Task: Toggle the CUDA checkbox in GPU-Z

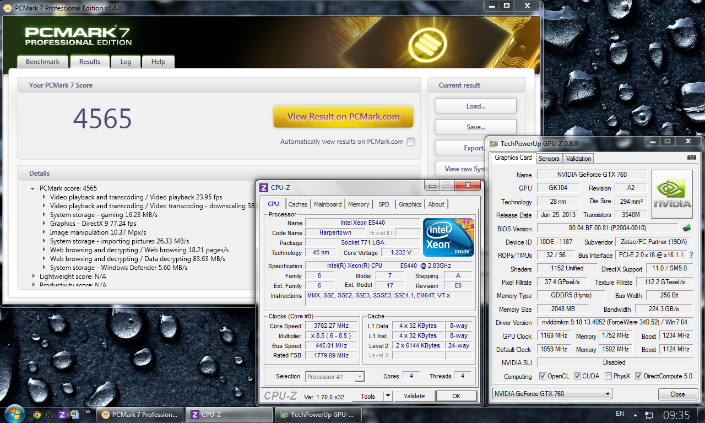Action: (x=578, y=376)
